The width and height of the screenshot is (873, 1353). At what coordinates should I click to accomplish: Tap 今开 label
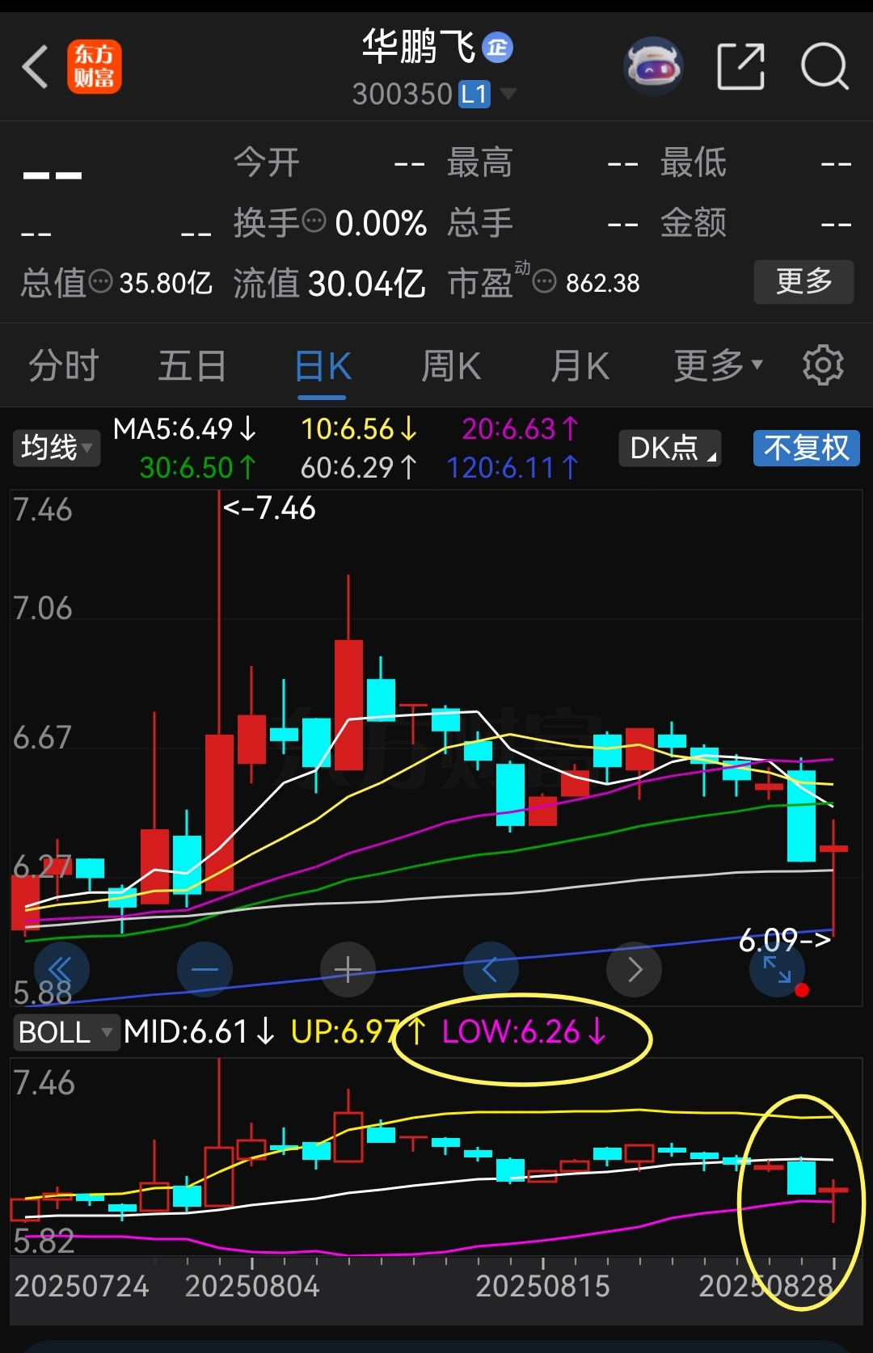click(x=267, y=162)
